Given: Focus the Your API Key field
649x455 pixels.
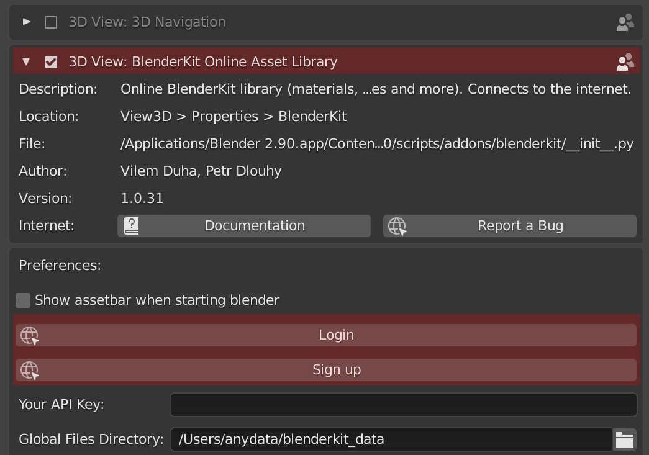Looking at the screenshot, I should click(x=404, y=405).
